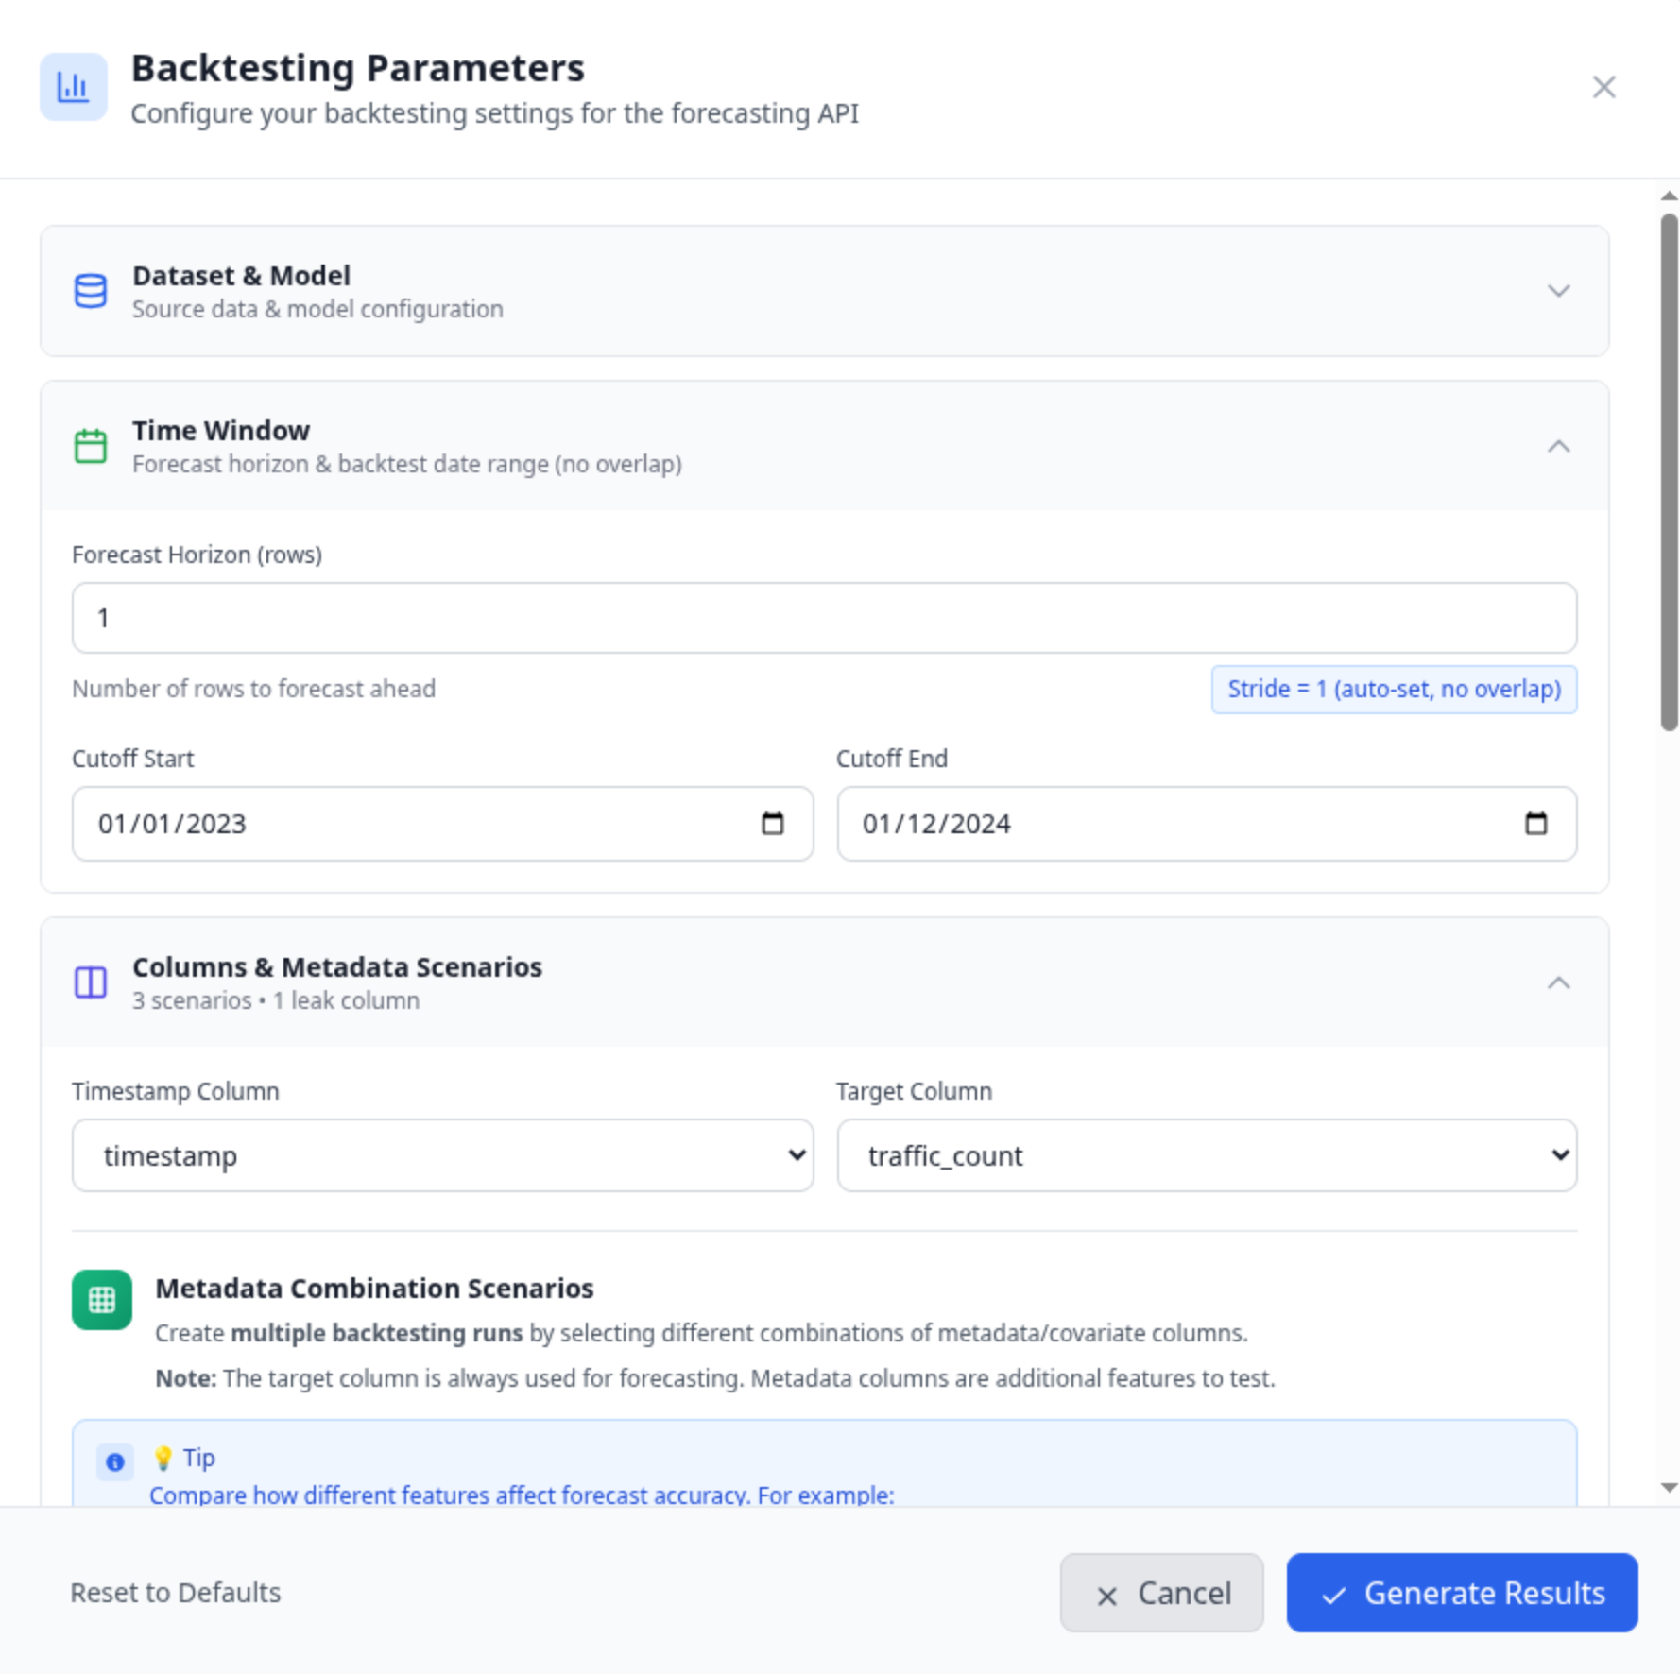
Task: Close the Backtesting Parameters dialog
Action: 1603,87
